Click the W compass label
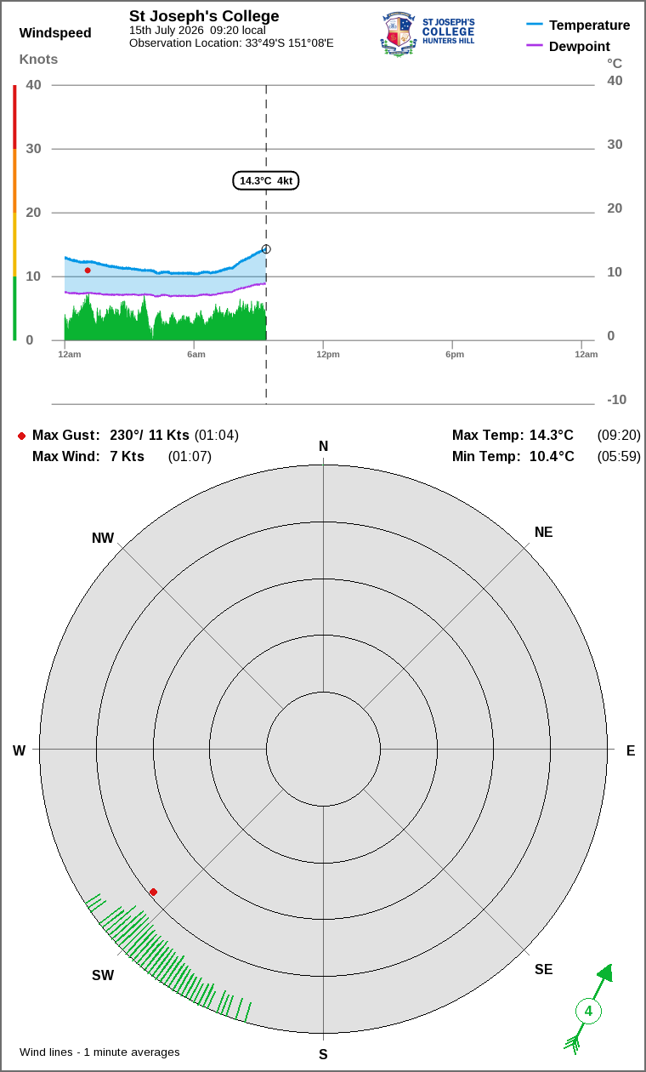Screen dimensions: 646x1072 pos(19,750)
